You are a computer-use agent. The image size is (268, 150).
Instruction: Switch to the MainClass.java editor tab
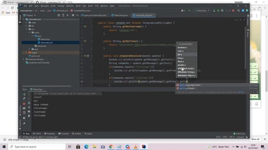coord(121,15)
